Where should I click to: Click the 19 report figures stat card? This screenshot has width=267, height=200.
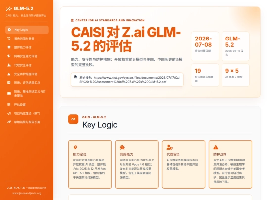(205, 75)
